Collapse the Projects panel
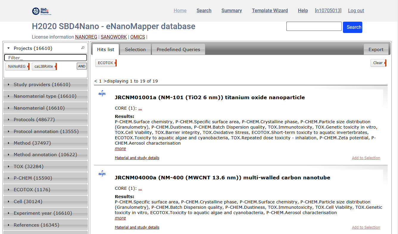Screen dimensions: 398x234 click(x=8, y=48)
